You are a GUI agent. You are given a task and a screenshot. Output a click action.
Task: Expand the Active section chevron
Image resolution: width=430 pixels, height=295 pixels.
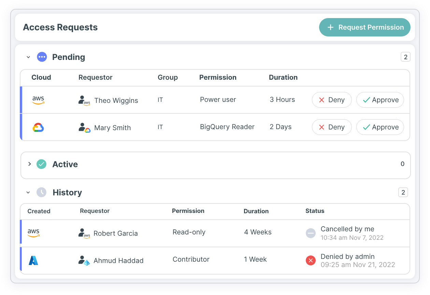(x=29, y=164)
